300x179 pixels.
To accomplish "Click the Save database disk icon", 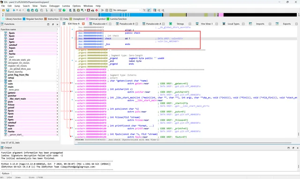I will point(7,10).
